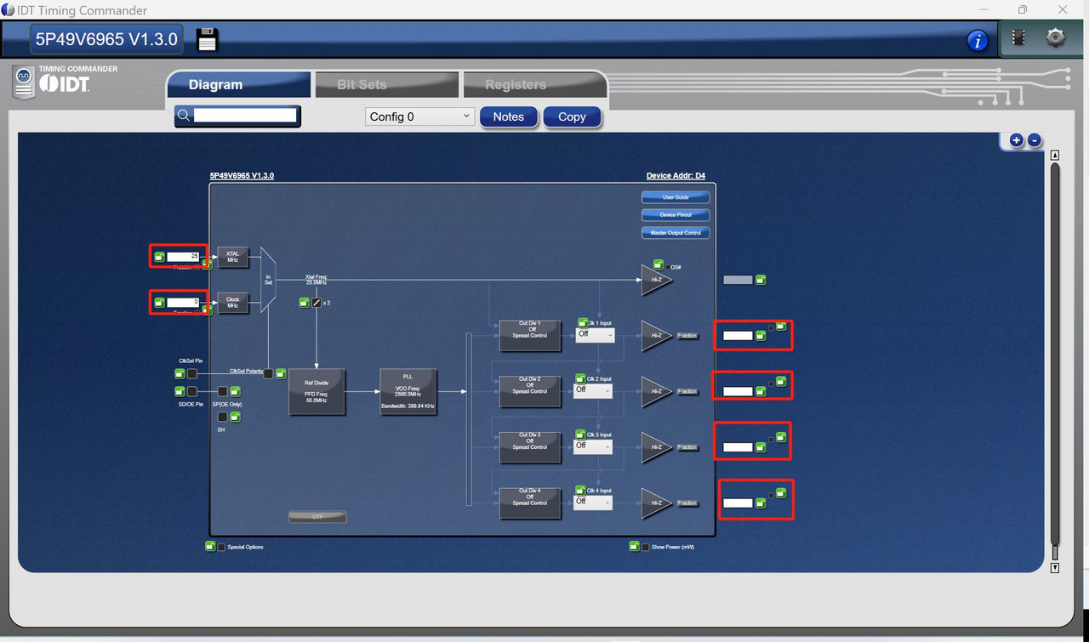The height and width of the screenshot is (642, 1089).
Task: Check the SH checkbox
Action: [x=222, y=417]
